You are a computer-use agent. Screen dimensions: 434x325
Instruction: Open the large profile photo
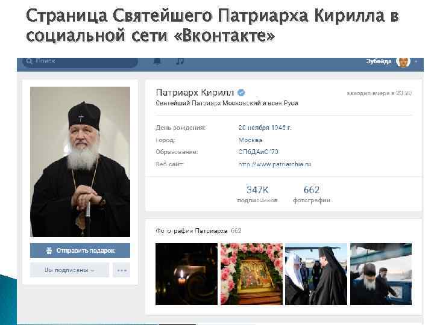(x=80, y=162)
